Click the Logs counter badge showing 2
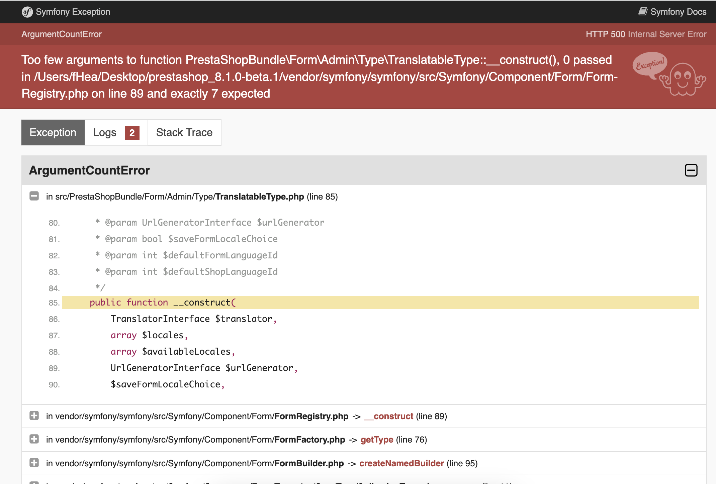Image resolution: width=716 pixels, height=484 pixels. point(132,133)
